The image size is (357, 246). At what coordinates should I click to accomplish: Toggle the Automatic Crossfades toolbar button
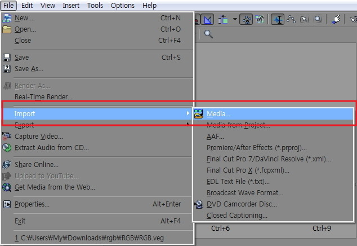point(208,20)
